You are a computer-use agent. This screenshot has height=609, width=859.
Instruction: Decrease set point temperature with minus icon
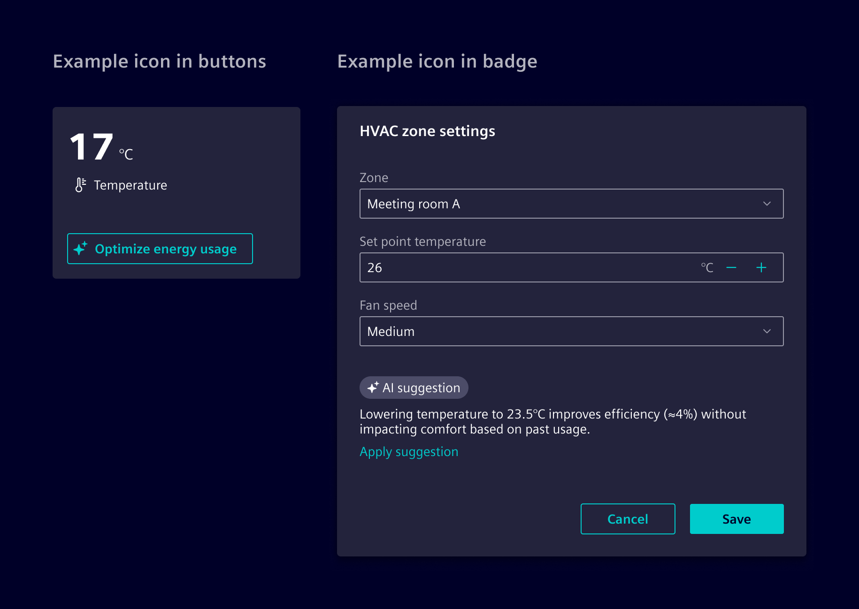click(x=731, y=267)
